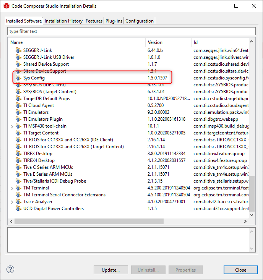This screenshot has height=280, width=263.
Task: Click the list's scroll down arrow
Action: pyautogui.click(x=252, y=215)
